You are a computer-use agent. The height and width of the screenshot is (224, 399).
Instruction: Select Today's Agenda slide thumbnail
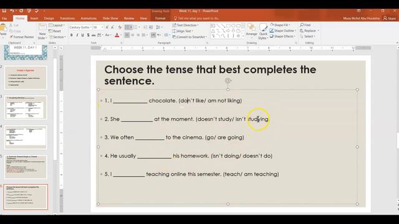click(x=26, y=77)
